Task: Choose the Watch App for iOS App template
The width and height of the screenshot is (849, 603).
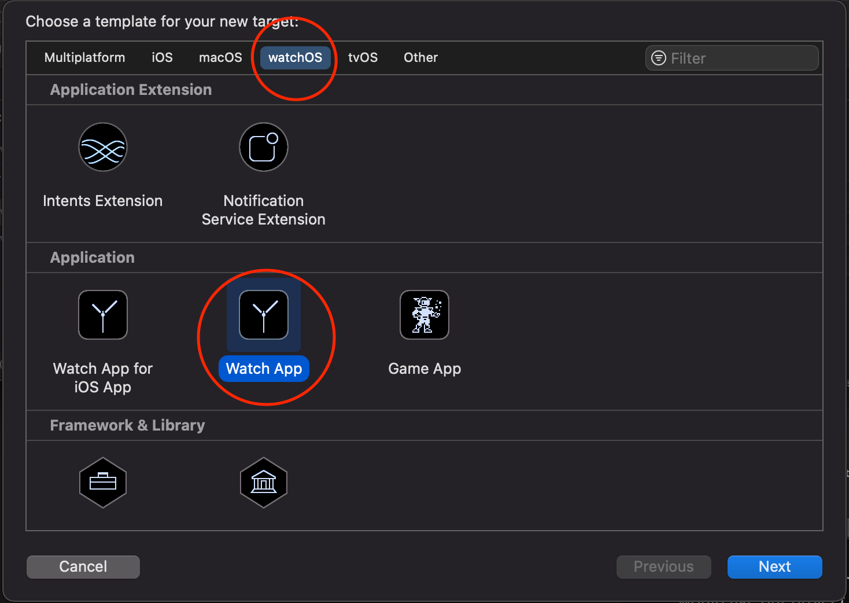Action: pos(102,315)
